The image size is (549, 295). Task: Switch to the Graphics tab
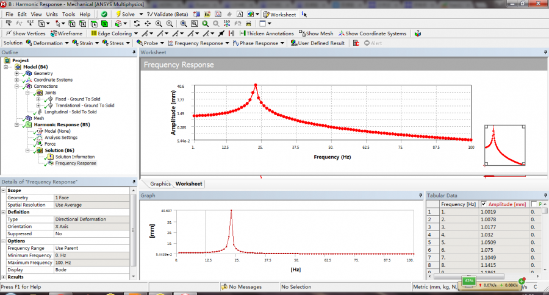(160, 183)
